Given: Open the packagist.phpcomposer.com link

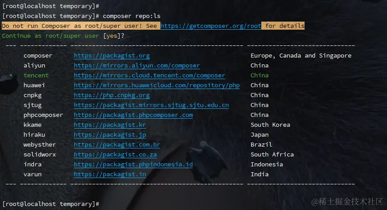Looking at the screenshot, I should pos(133,115).
